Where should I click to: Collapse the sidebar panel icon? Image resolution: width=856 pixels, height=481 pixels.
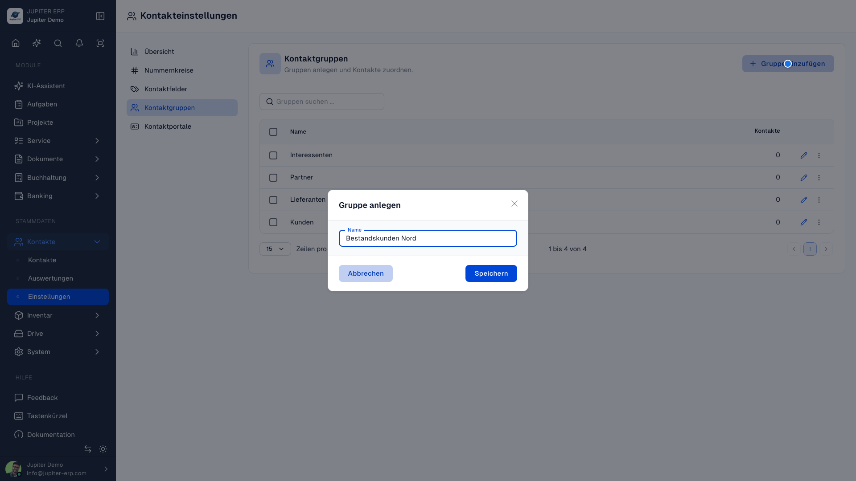pyautogui.click(x=100, y=16)
